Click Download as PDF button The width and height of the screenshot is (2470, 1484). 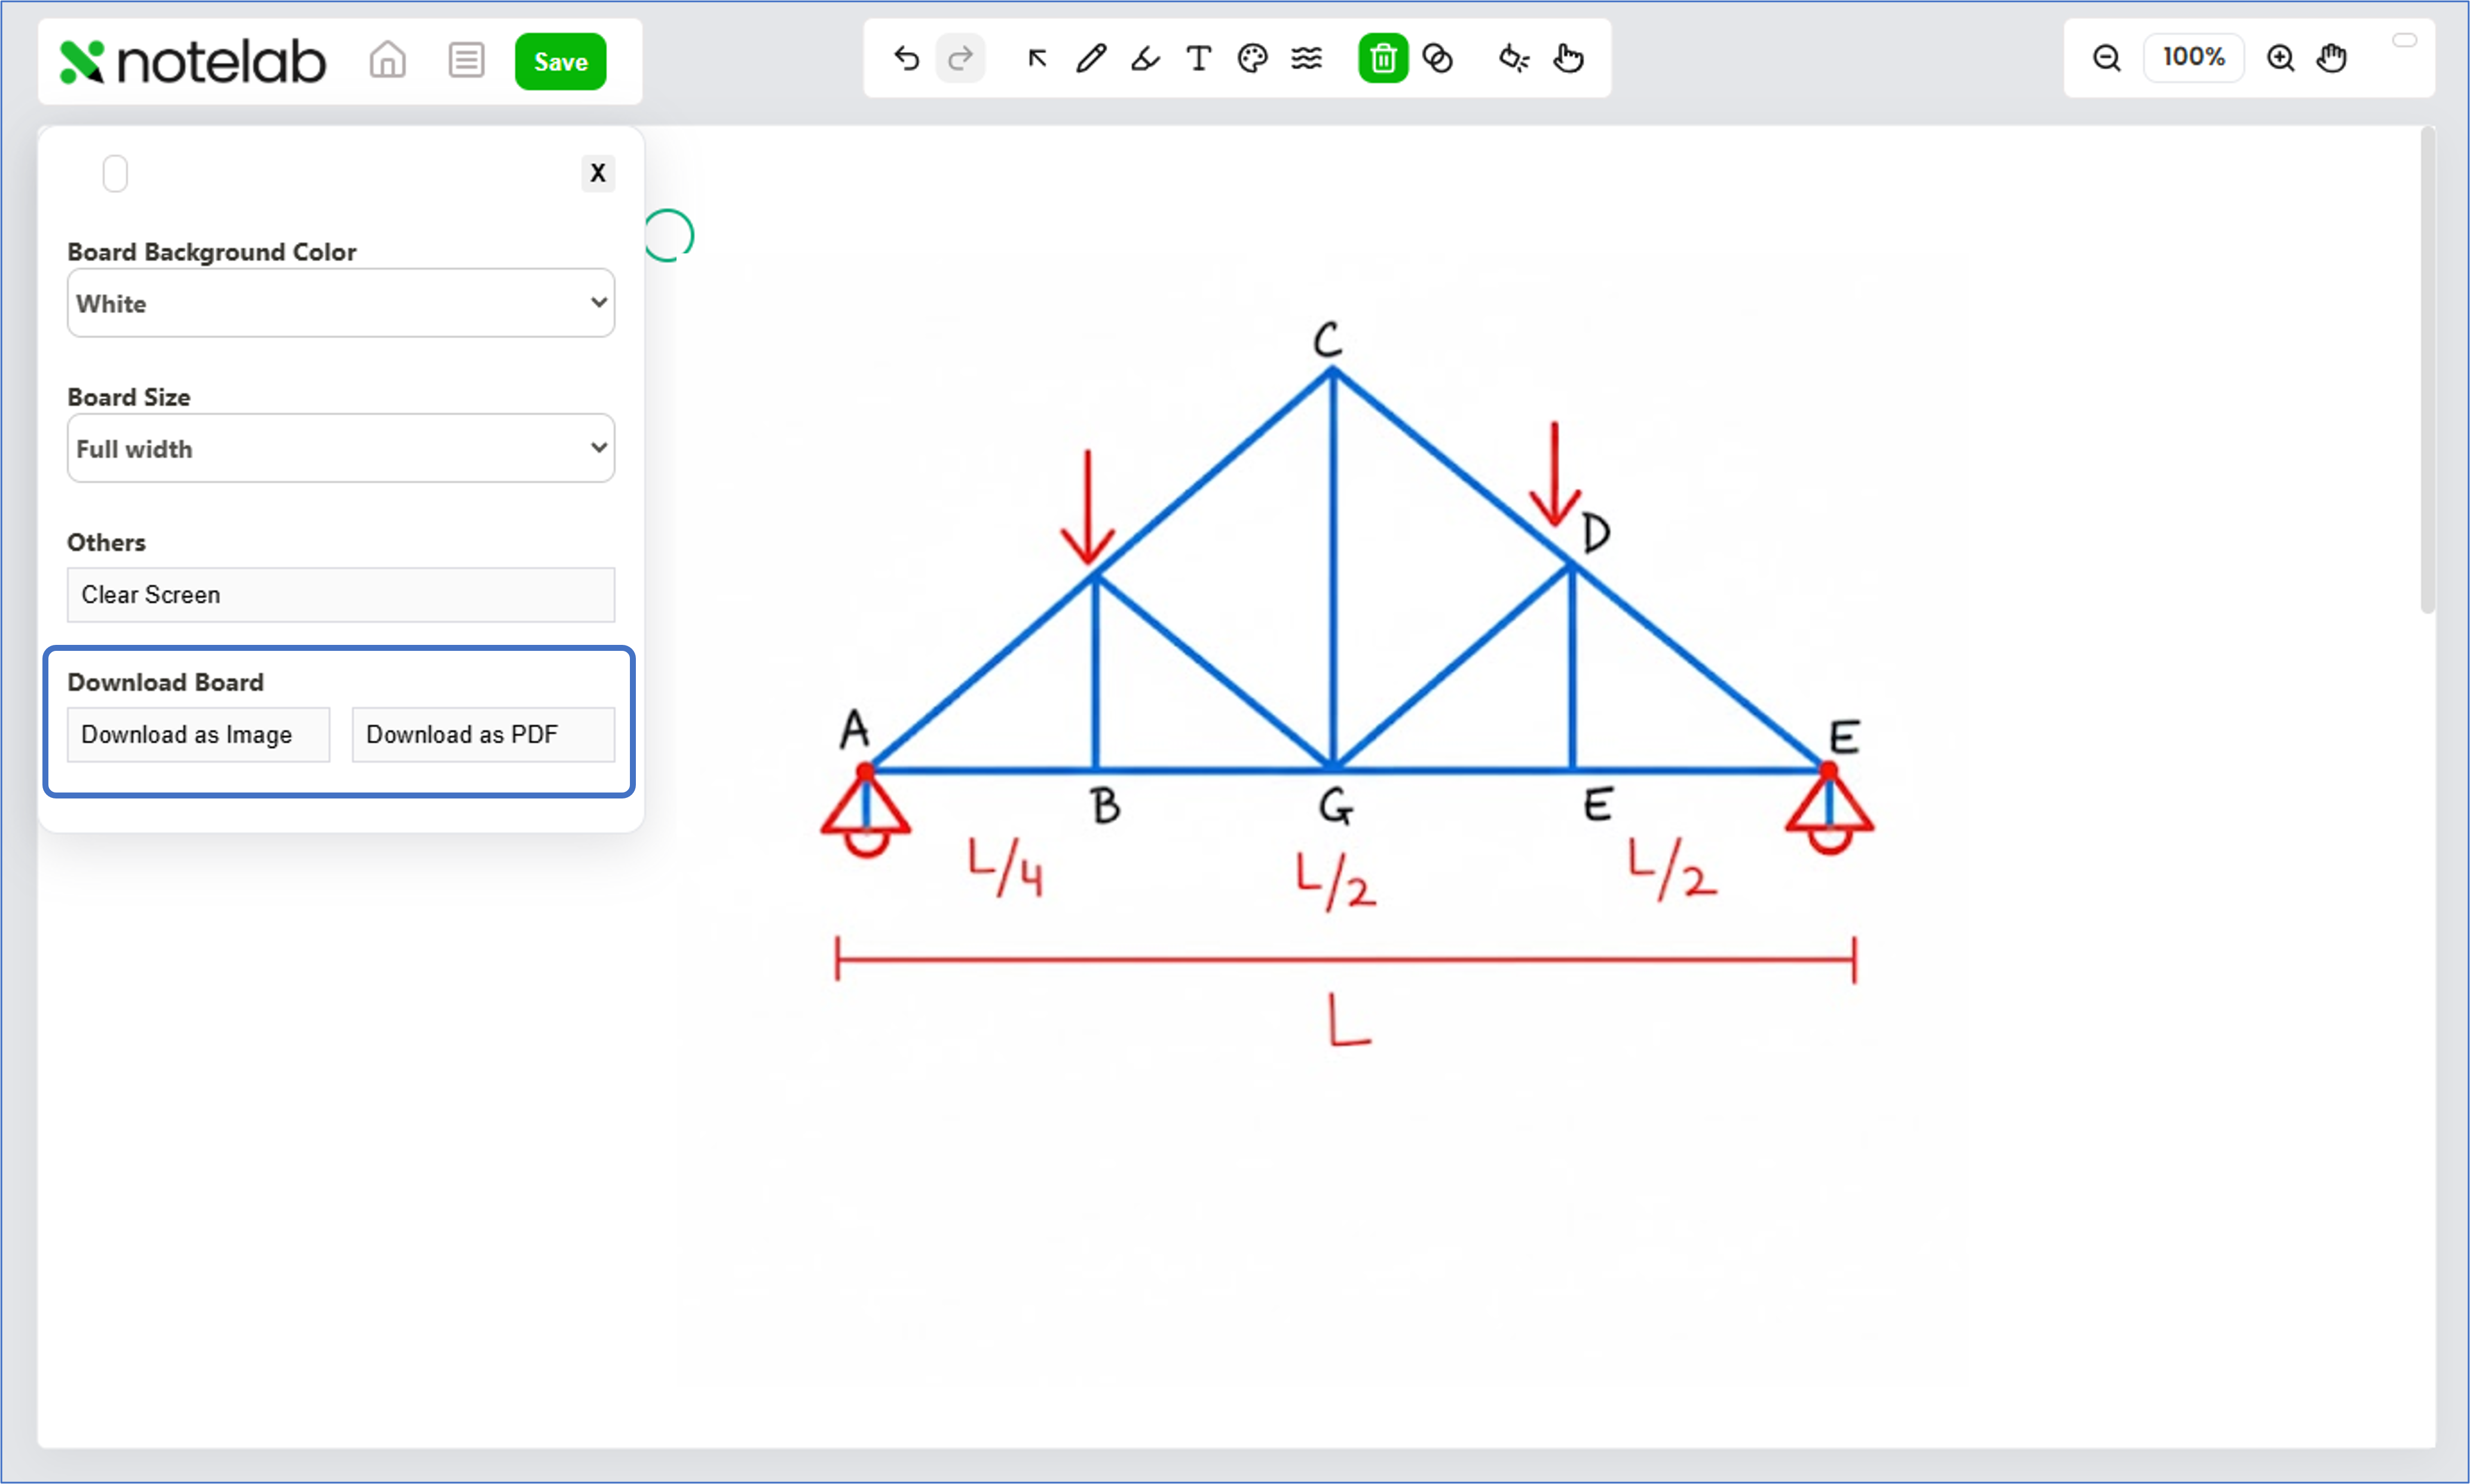click(483, 735)
